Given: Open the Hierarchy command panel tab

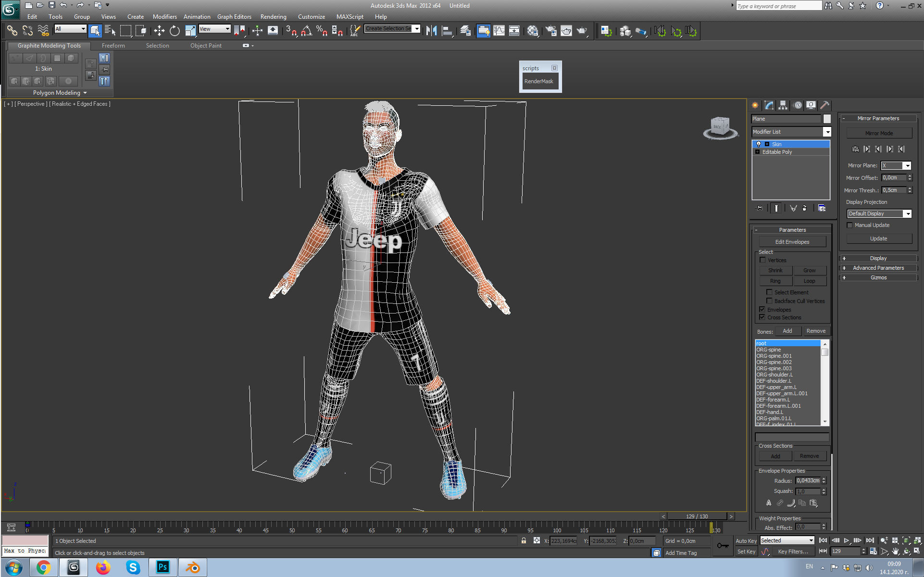Looking at the screenshot, I should tap(783, 105).
